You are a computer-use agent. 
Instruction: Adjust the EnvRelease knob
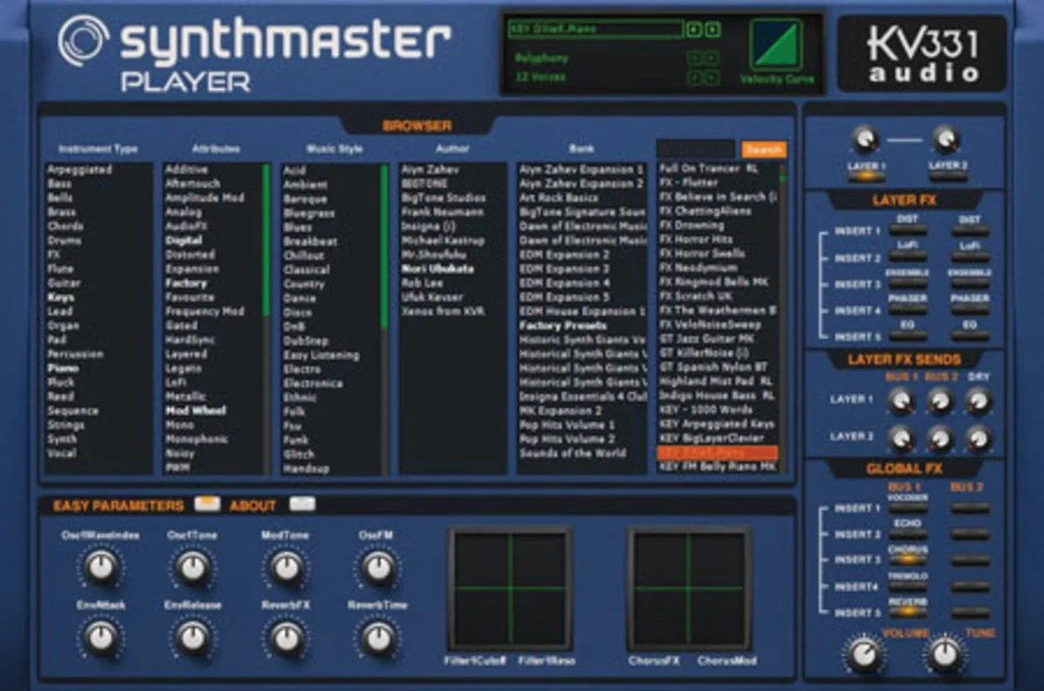coord(193,637)
